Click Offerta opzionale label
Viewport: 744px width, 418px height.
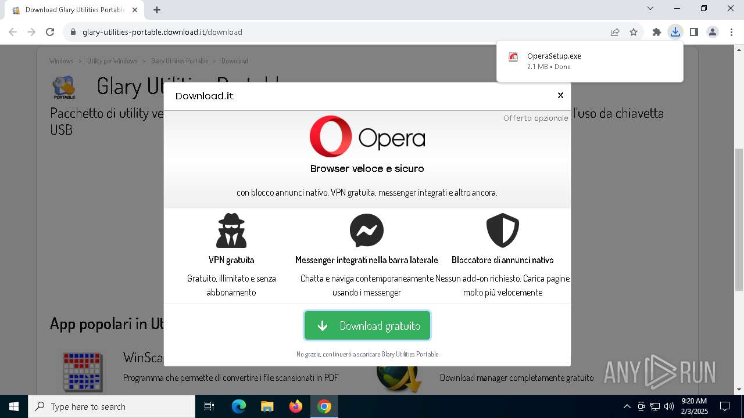pyautogui.click(x=536, y=118)
